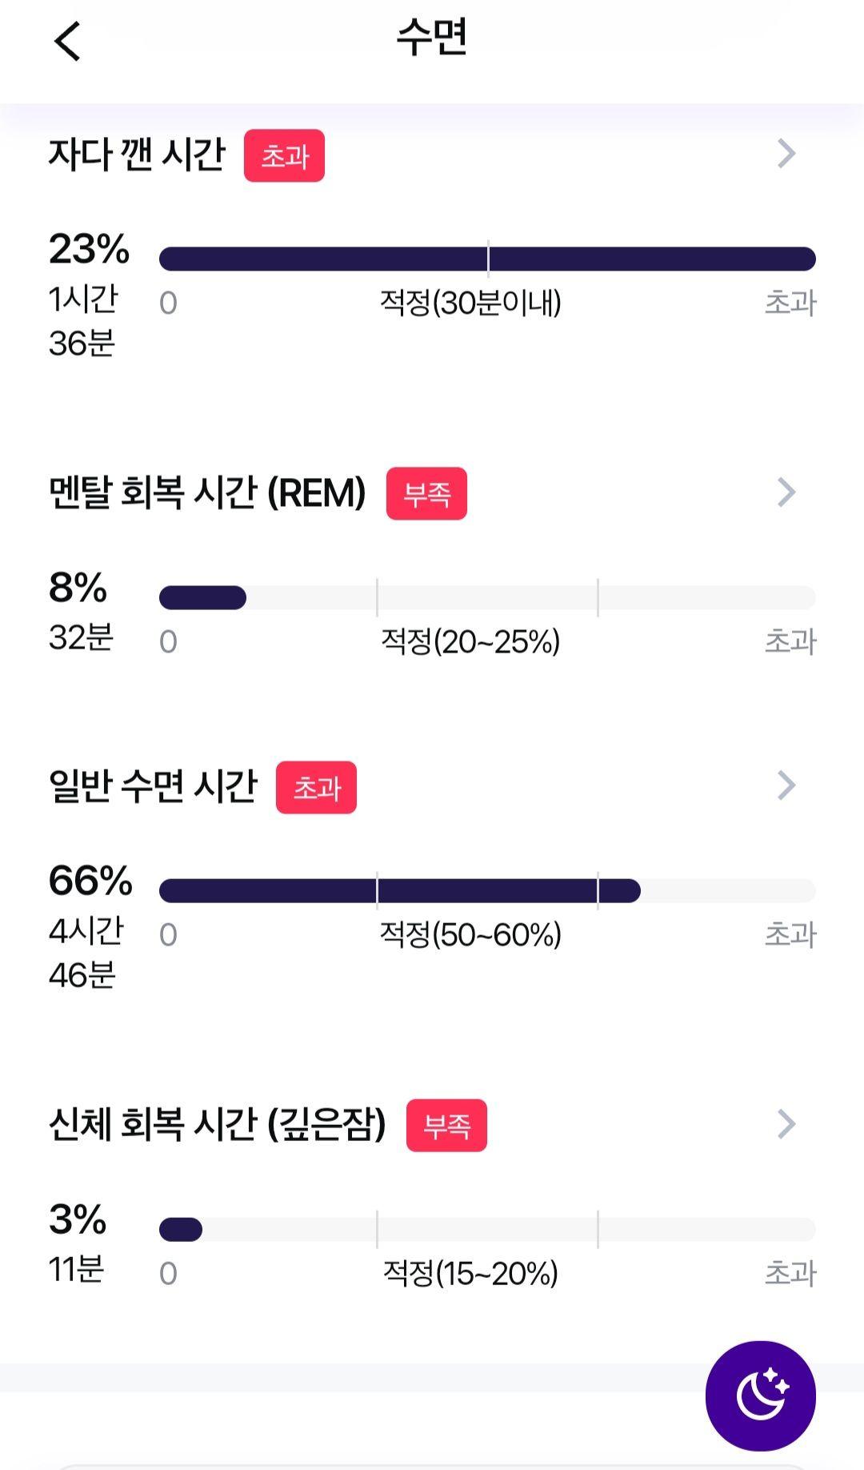Viewport: 864px width, 1470px height.
Task: Tap the purple moon sleep button
Action: (760, 1396)
